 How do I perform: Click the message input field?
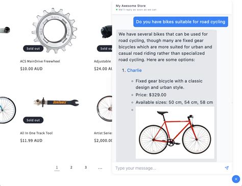click(x=168, y=168)
